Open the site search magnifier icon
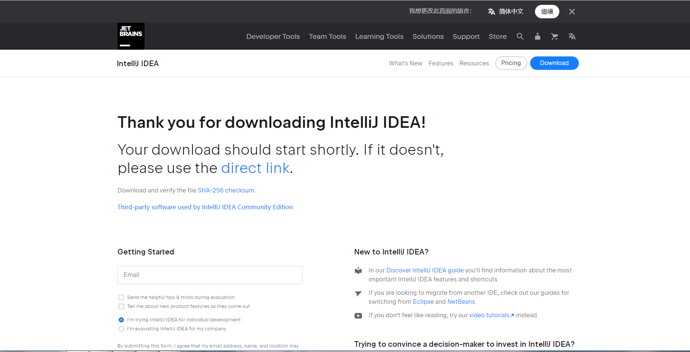Viewport: 690px width, 352px height. tap(520, 36)
